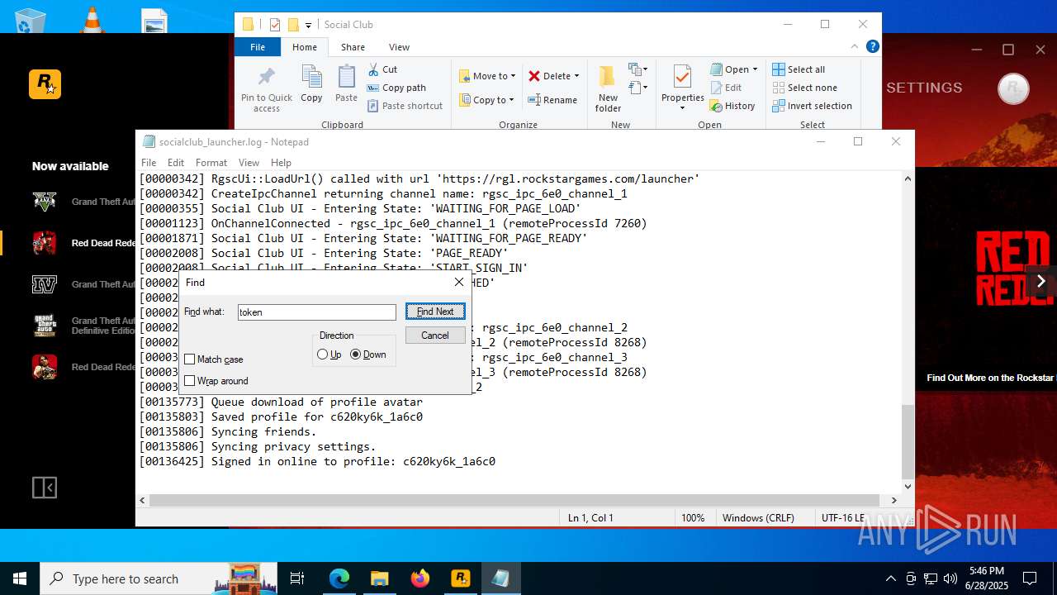This screenshot has width=1057, height=595.
Task: Select the Down direction radio button
Action: tap(356, 355)
